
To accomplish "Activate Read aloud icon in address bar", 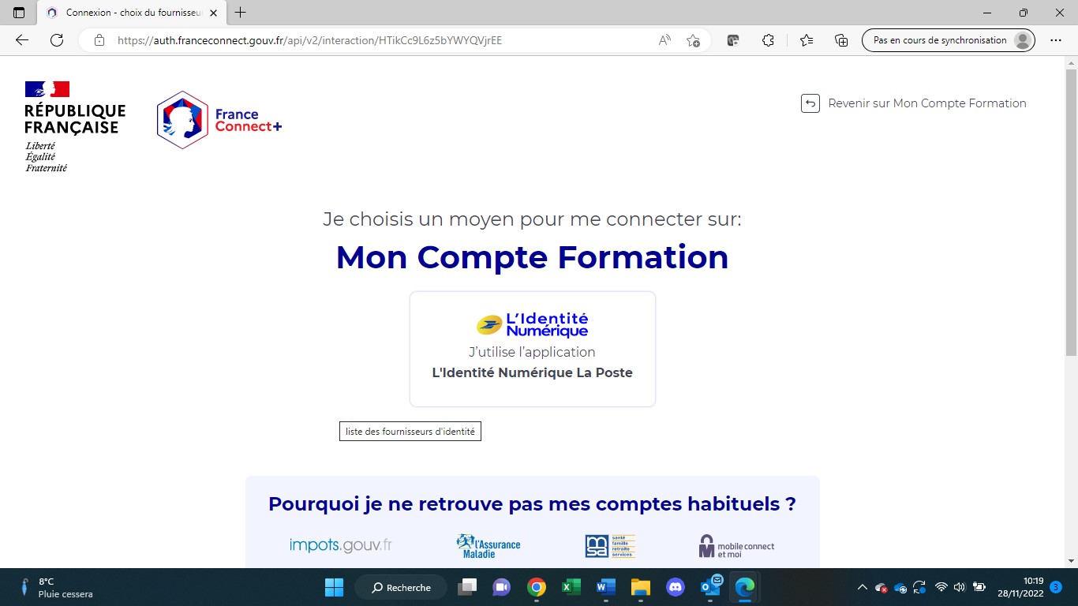I will [664, 40].
